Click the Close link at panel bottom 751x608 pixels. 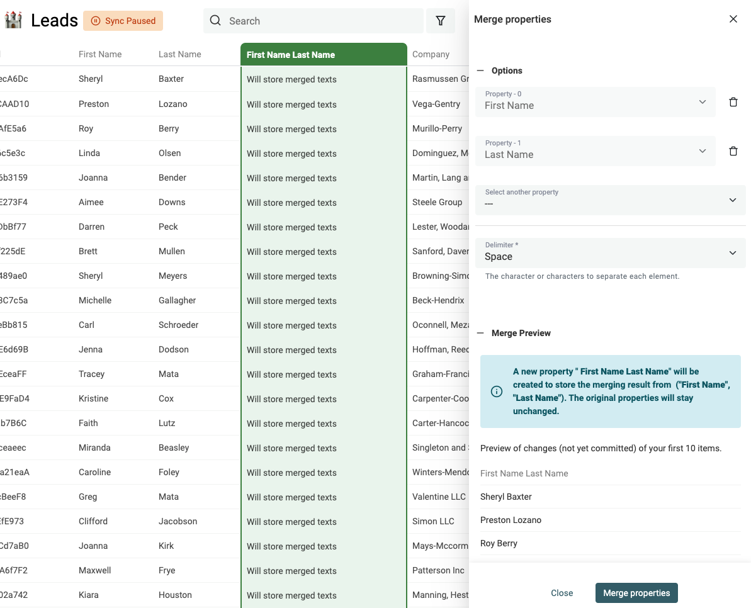coord(562,593)
